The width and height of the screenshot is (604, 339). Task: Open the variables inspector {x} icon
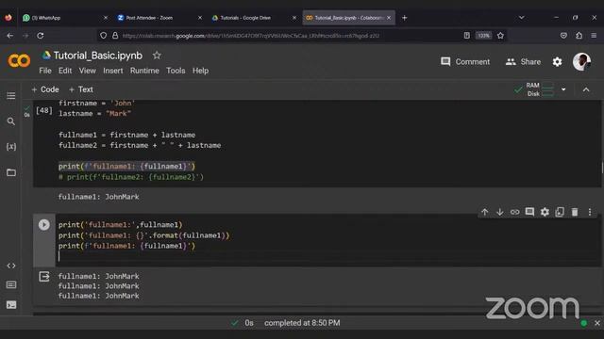coord(11,147)
